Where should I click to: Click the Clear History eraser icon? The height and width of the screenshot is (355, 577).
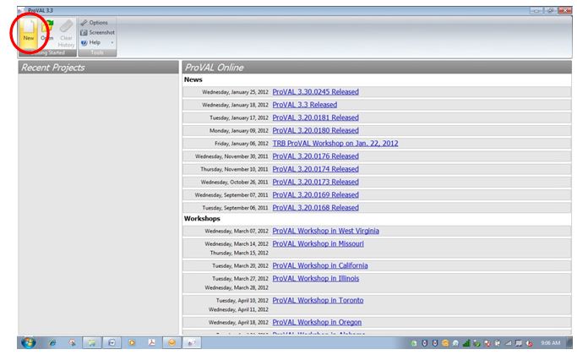pyautogui.click(x=66, y=26)
